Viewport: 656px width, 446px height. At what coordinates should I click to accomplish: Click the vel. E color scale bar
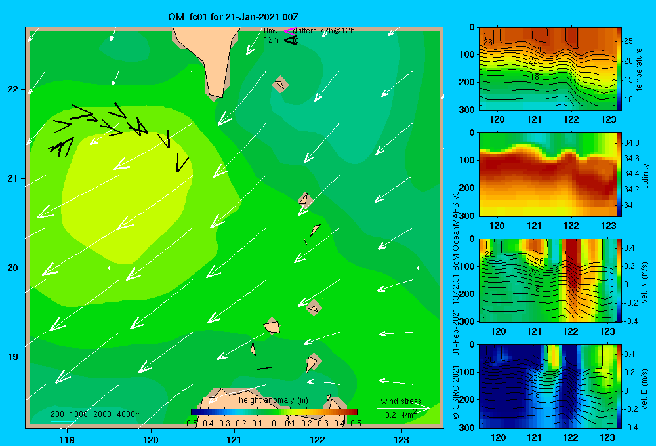click(619, 386)
